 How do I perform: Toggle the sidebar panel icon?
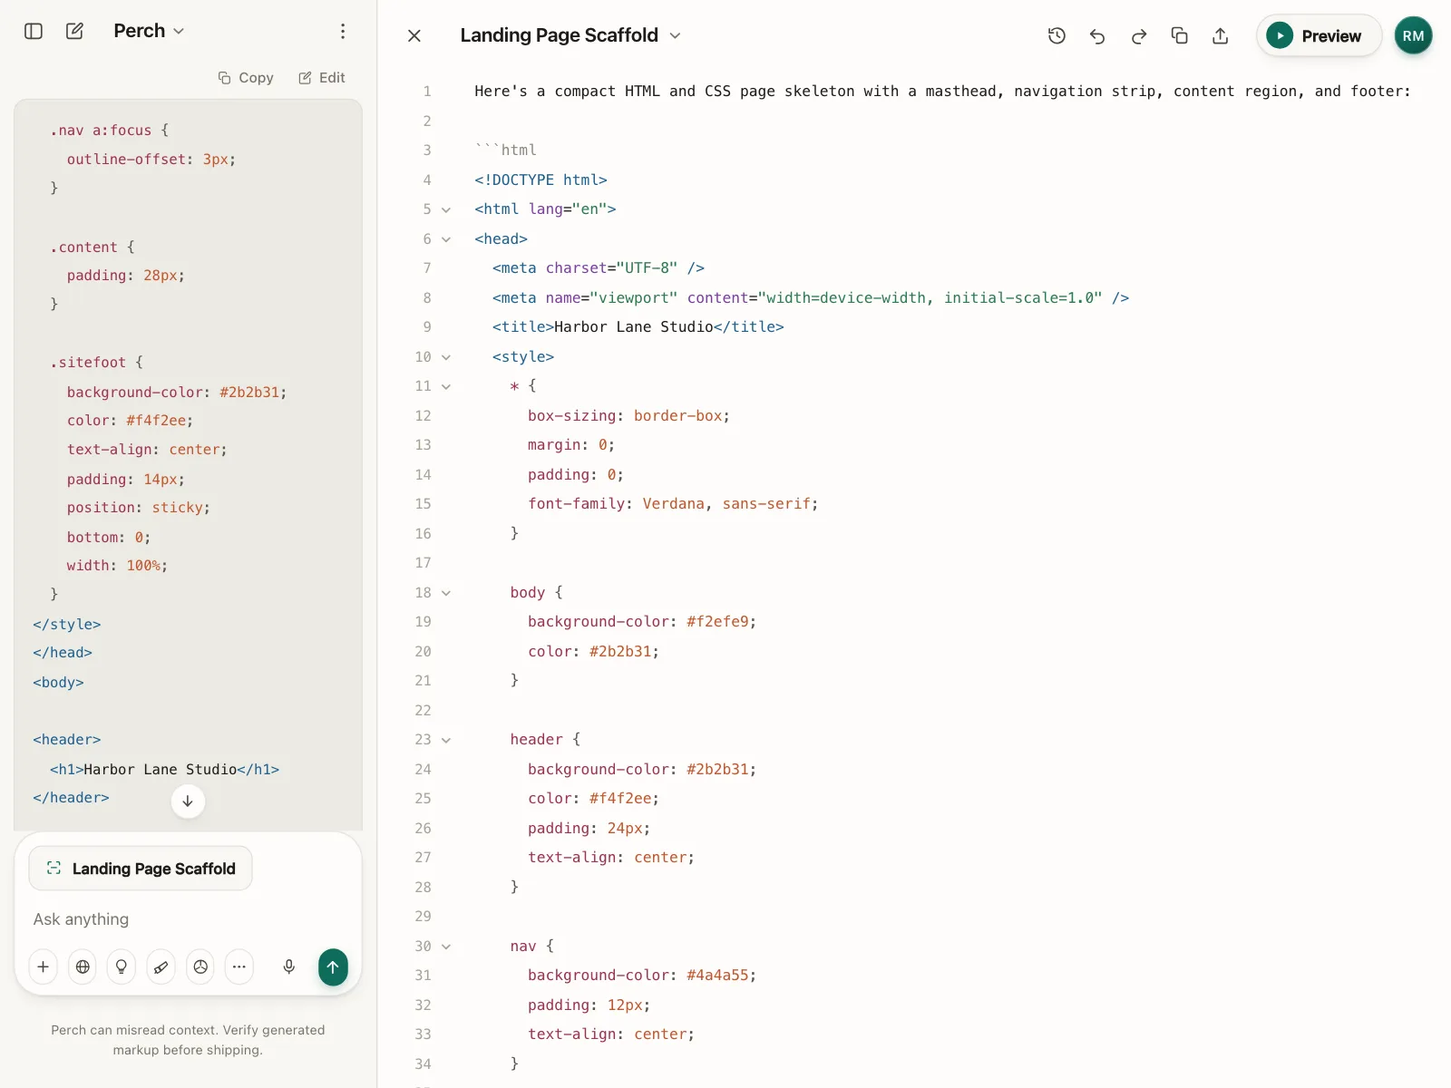pos(34,31)
